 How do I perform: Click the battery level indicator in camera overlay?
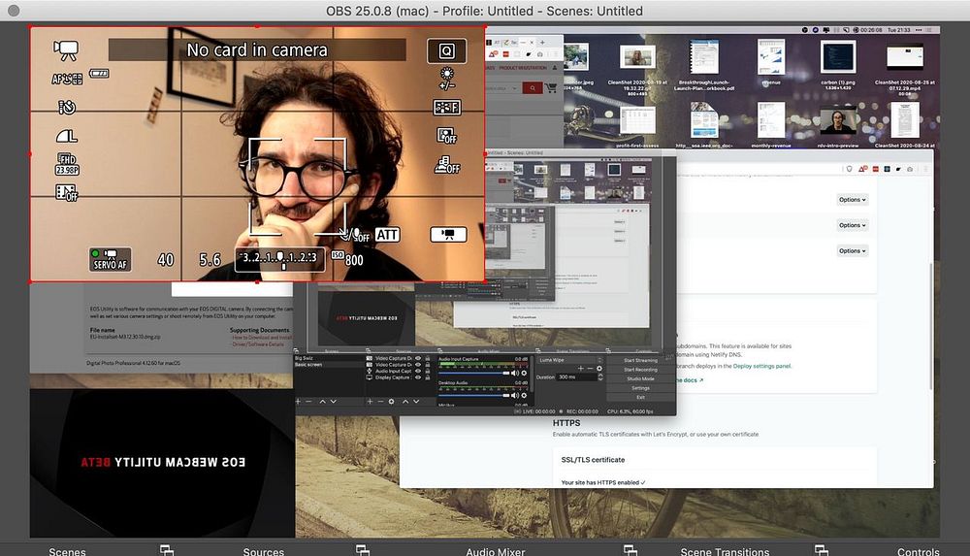click(x=99, y=74)
